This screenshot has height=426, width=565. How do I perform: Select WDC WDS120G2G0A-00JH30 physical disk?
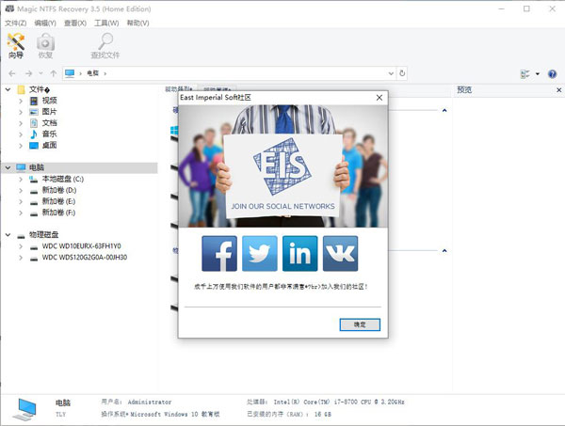tap(85, 258)
